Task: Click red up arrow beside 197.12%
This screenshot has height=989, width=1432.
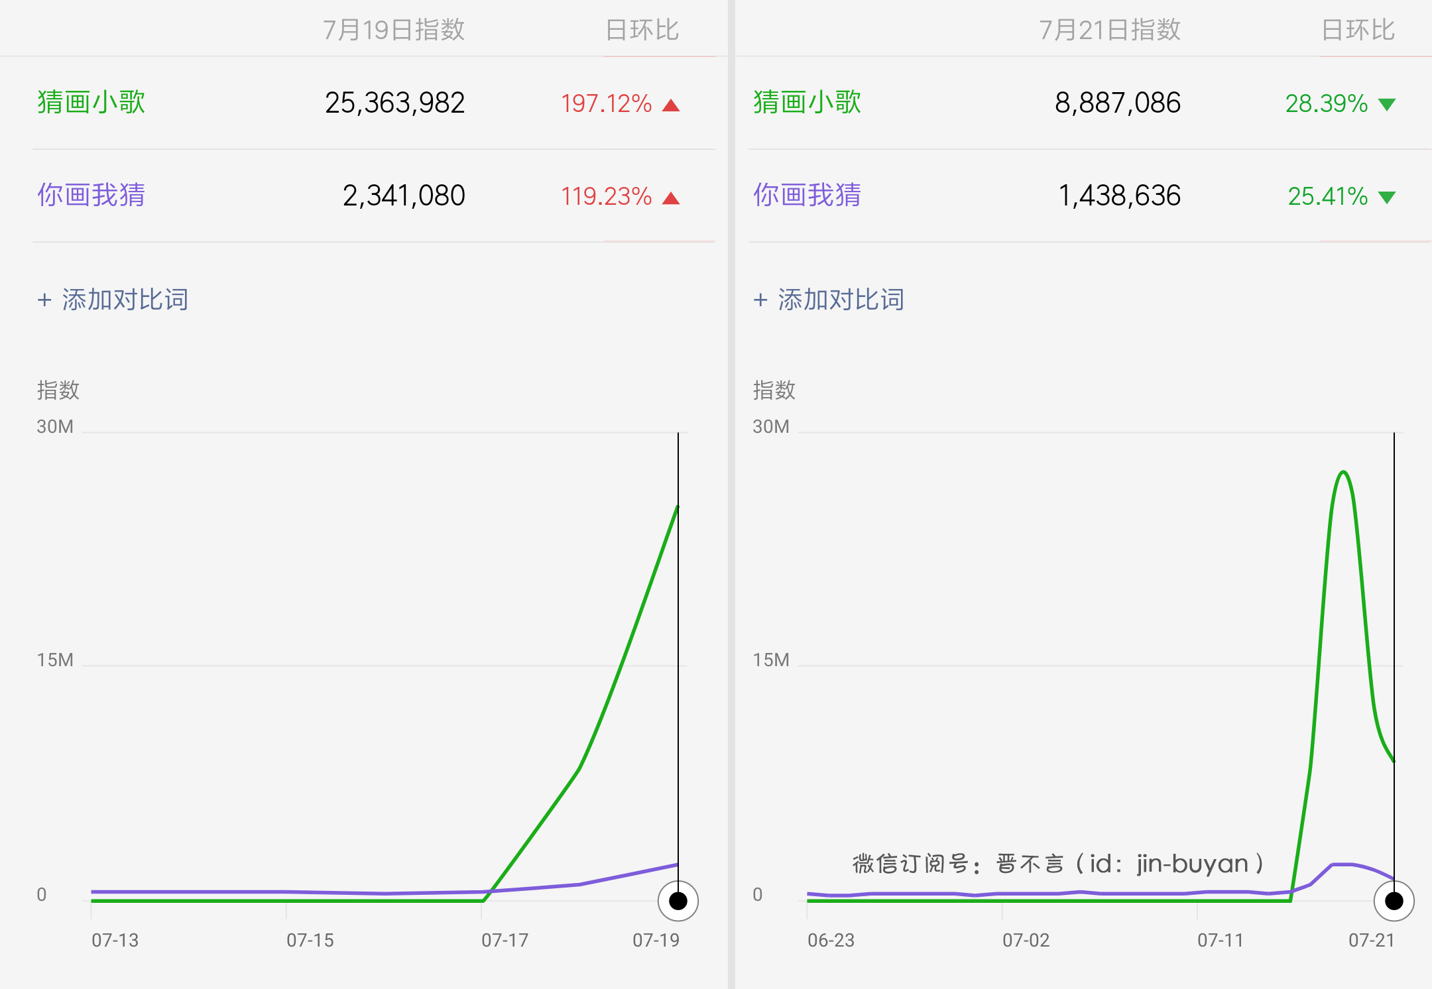Action: click(671, 105)
